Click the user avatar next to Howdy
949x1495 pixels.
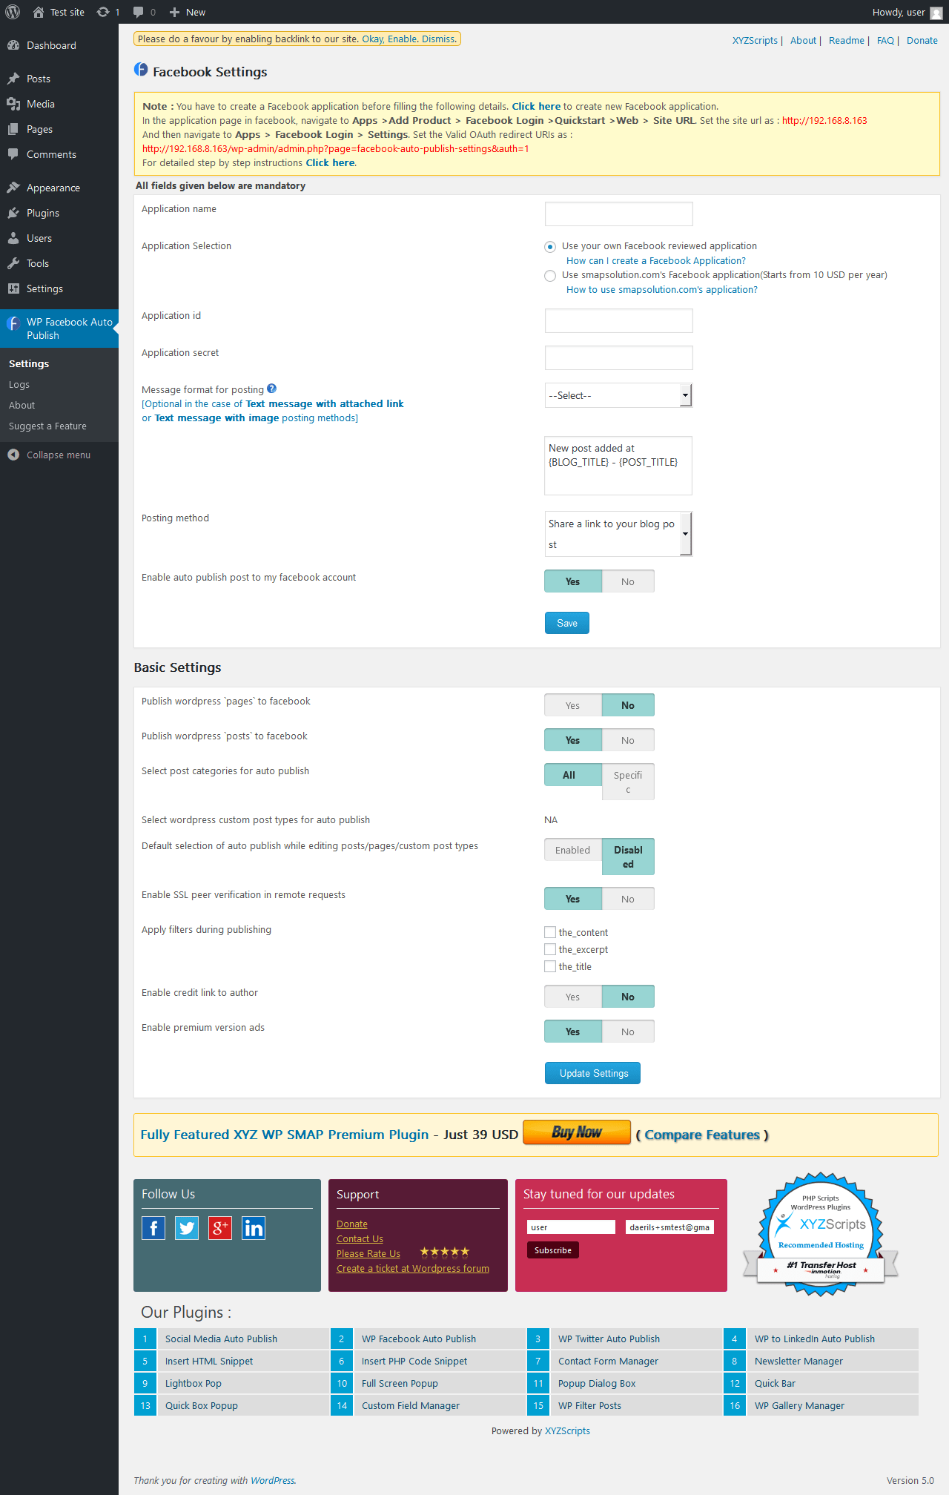[x=936, y=13]
